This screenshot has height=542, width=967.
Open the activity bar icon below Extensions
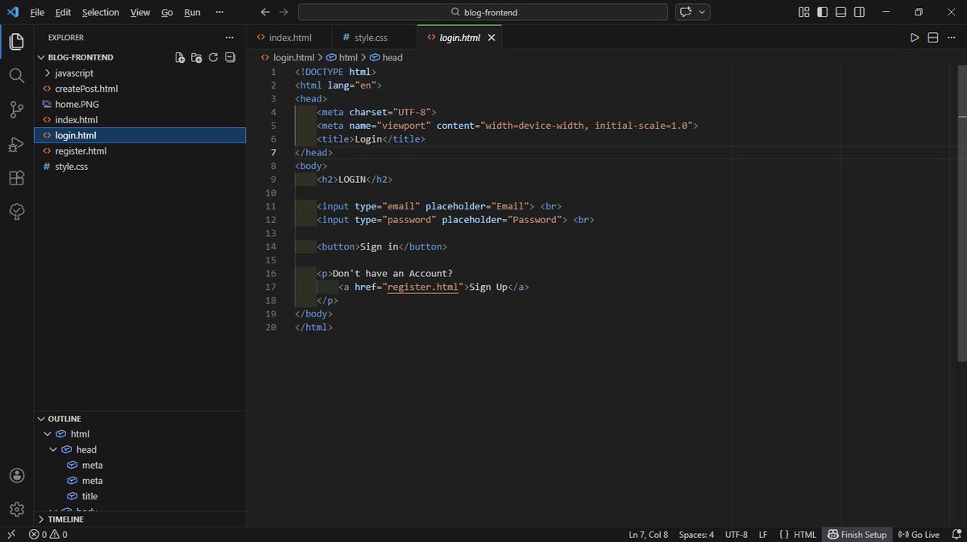pyautogui.click(x=16, y=211)
